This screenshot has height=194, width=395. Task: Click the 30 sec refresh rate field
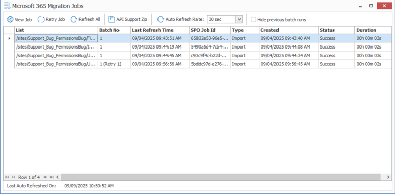221,19
